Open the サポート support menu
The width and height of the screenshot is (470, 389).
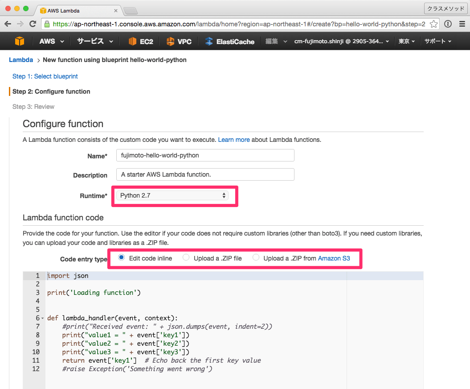(437, 41)
